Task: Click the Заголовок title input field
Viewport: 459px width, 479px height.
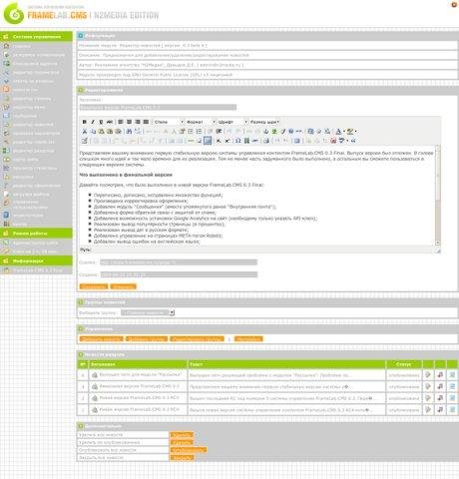Action: click(158, 107)
